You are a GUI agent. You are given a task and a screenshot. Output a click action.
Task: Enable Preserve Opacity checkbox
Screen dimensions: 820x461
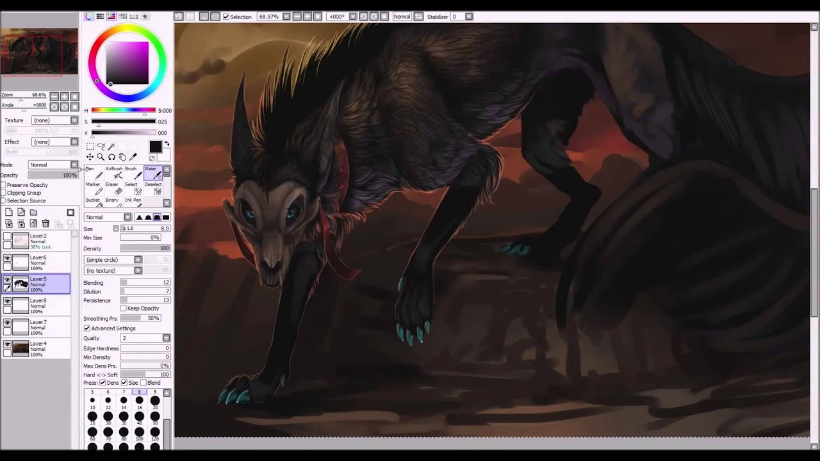coord(3,185)
